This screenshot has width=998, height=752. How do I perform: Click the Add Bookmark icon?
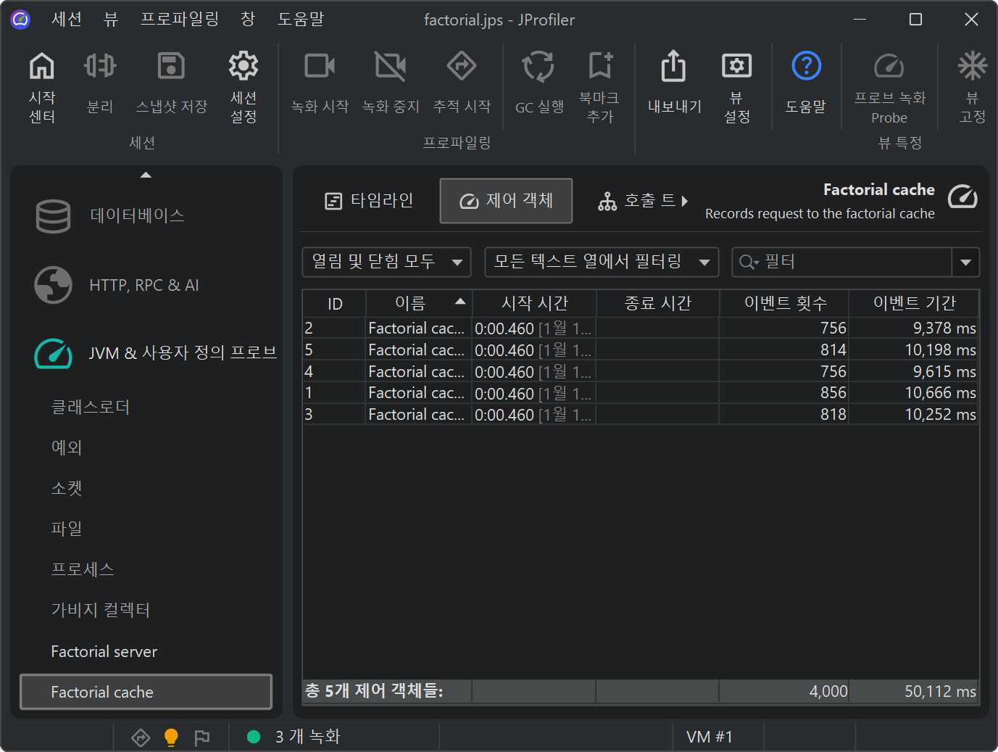(x=599, y=67)
